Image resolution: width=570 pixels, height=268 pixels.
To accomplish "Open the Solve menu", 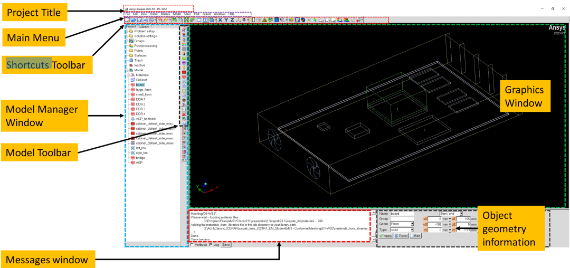I will coord(187,14).
